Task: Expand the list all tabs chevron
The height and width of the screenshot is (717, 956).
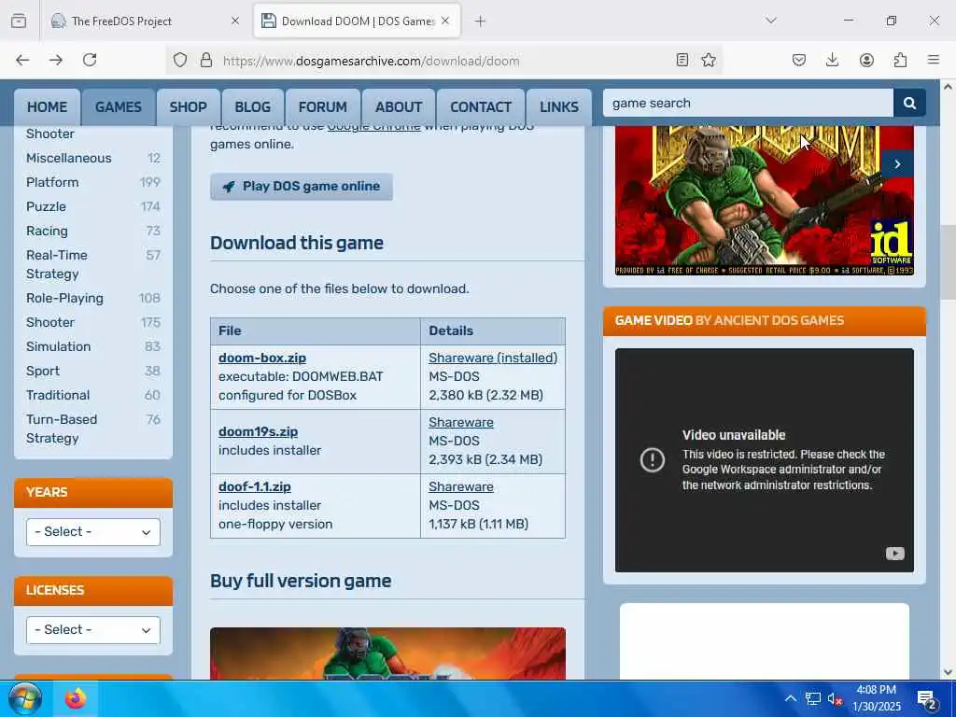Action: tap(771, 21)
